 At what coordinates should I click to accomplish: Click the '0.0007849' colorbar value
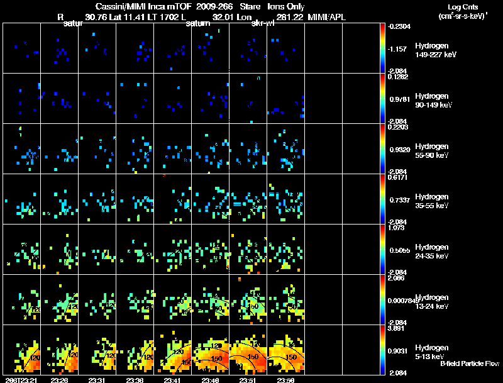(404, 301)
